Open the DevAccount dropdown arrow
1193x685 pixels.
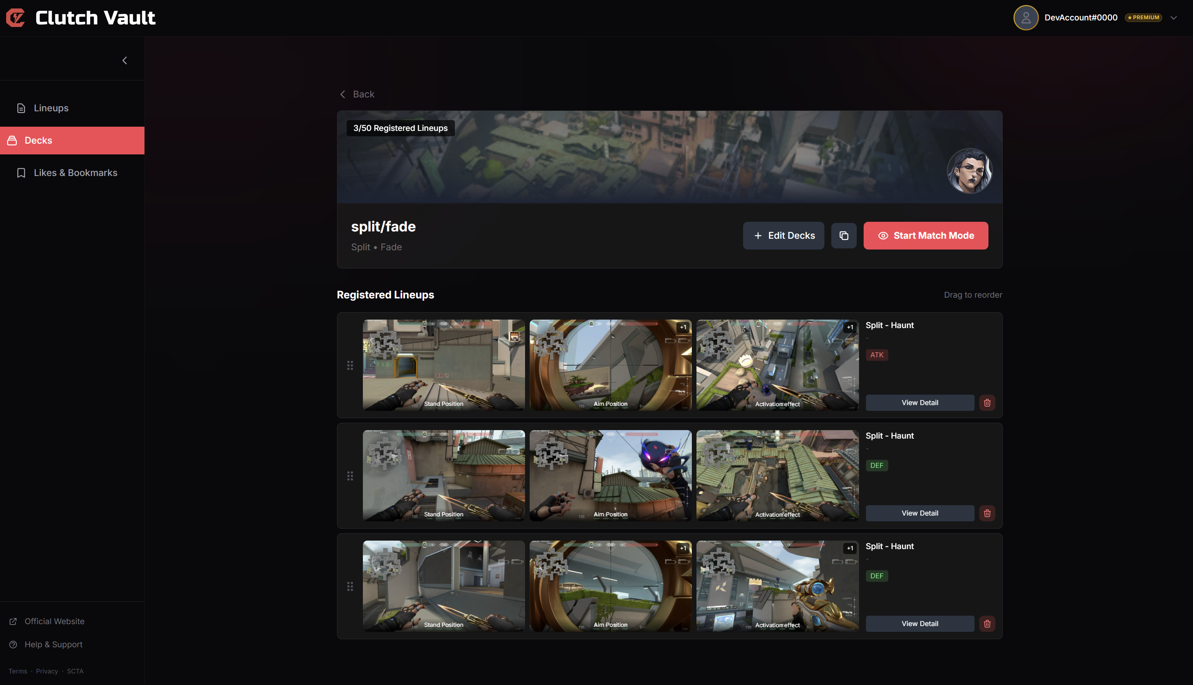point(1173,18)
